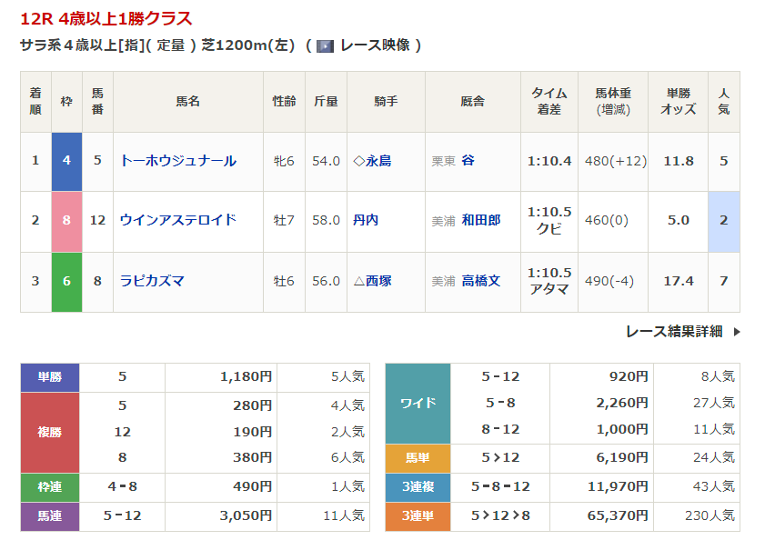This screenshot has width=765, height=540.
Task: Open horse ウインアステロイド profile
Action: click(x=178, y=220)
